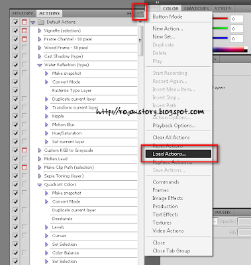Expand the Levels step

coord(46,227)
